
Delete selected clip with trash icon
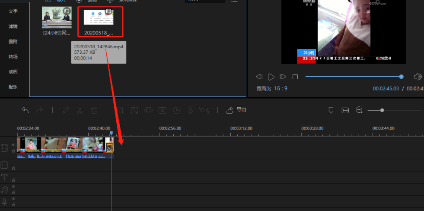pos(94,110)
